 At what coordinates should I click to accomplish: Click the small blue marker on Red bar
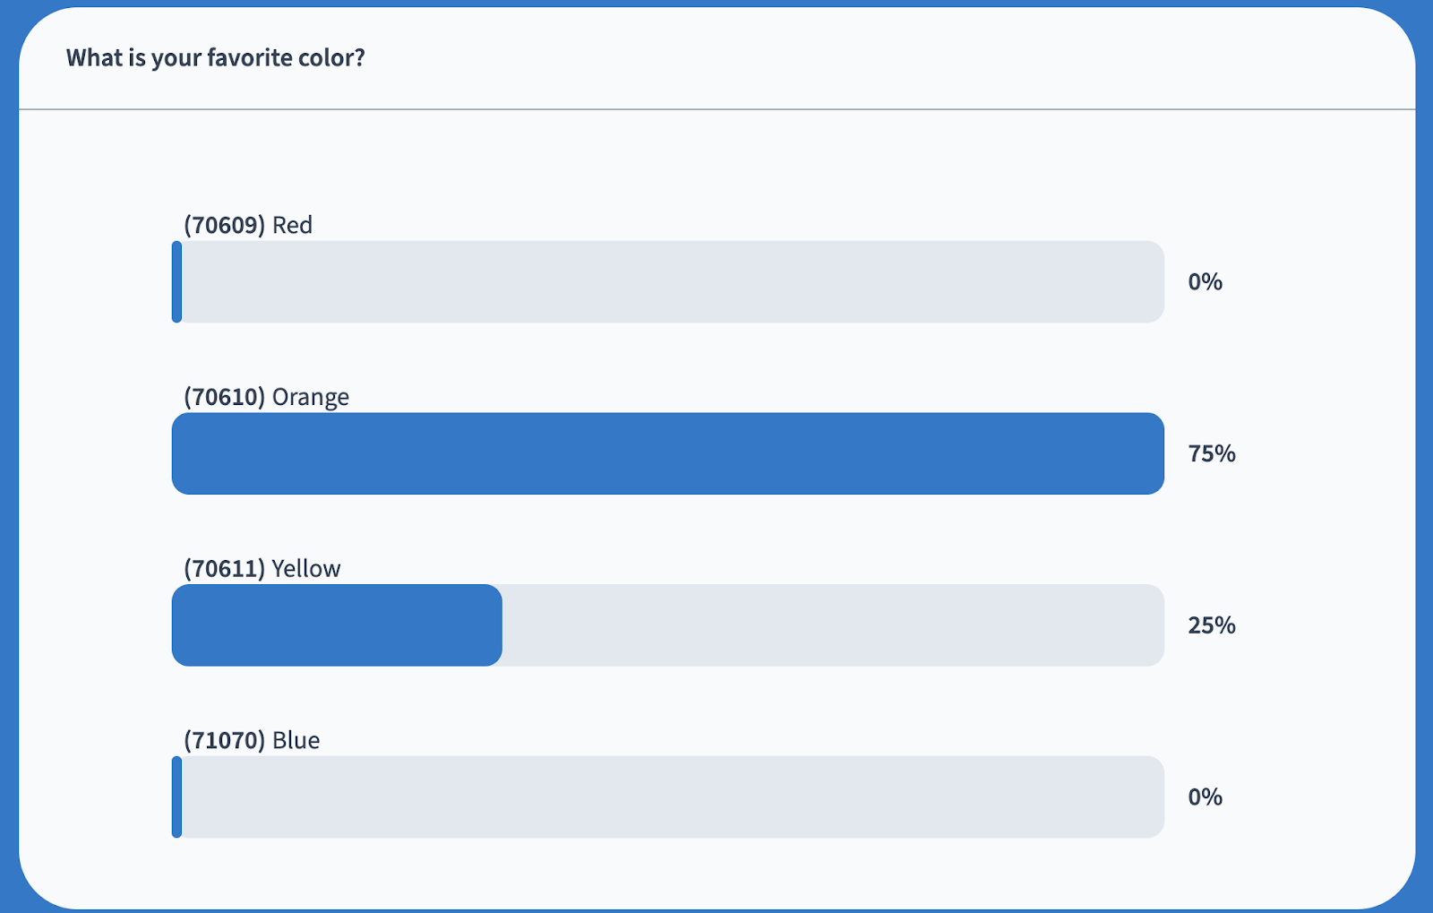[x=177, y=281]
